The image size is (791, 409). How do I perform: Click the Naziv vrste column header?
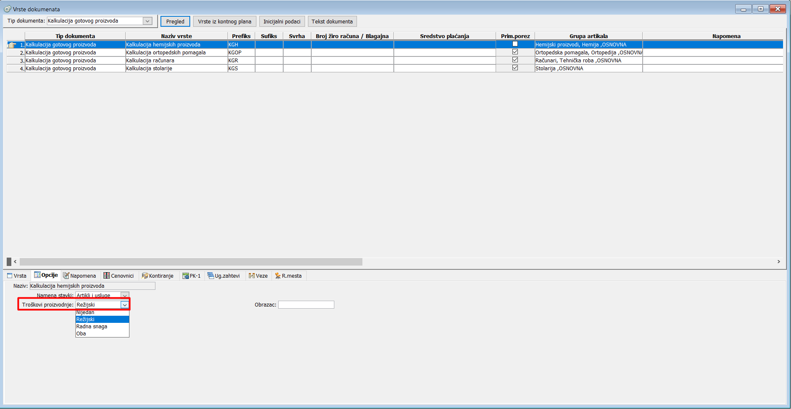coord(176,36)
